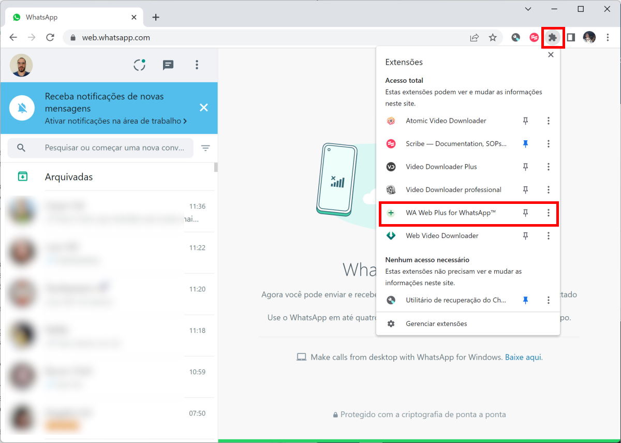Pin WA Web Plus for WhatsApp extension
621x443 pixels.
[525, 213]
